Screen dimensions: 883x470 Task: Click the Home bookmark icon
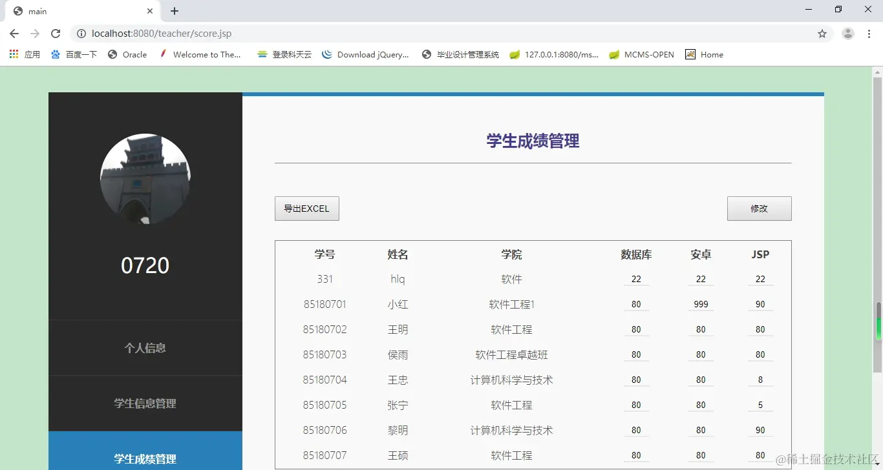click(690, 54)
